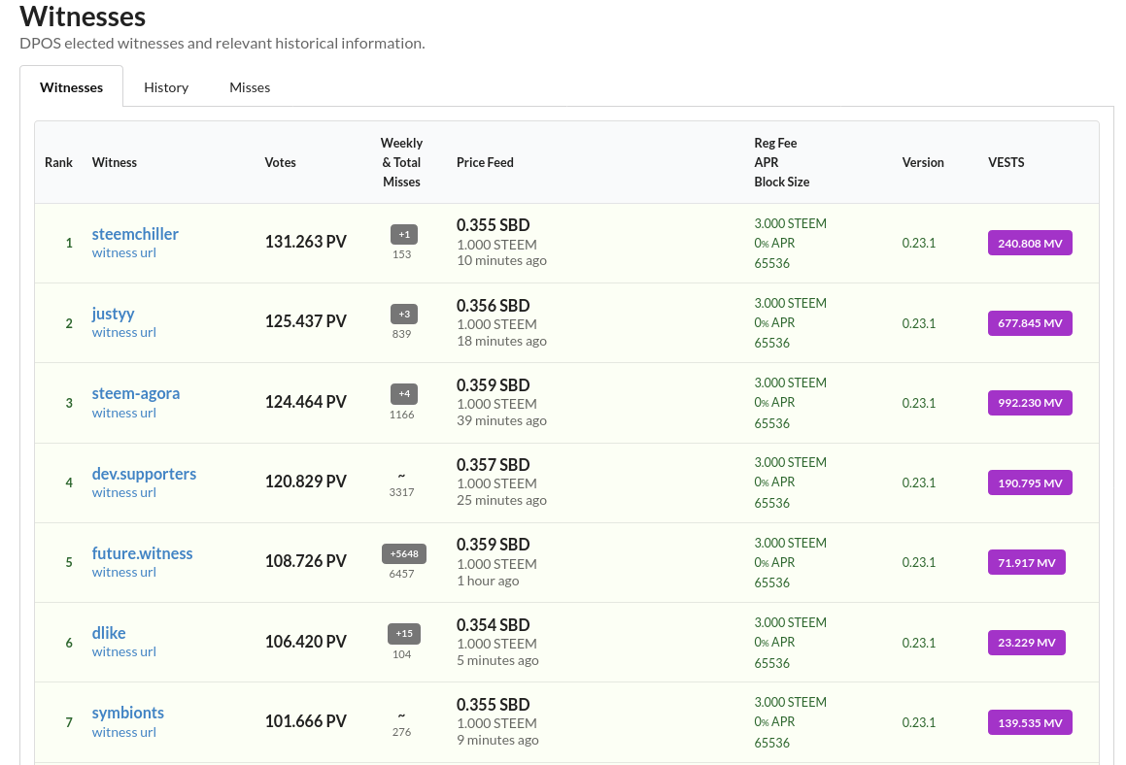Click the VESTS column header
The image size is (1126, 765).
1007,162
